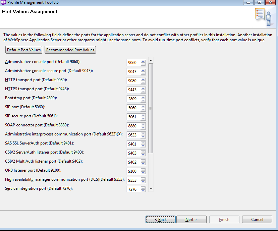Focus the Administrative console port field

134,63
